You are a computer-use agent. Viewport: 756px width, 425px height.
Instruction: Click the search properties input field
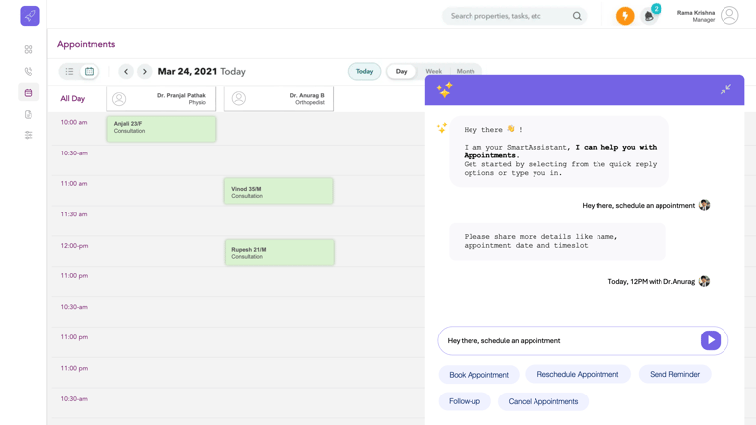point(507,16)
